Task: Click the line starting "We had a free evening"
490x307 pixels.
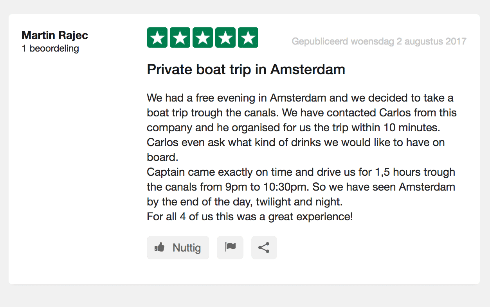Action: [x=300, y=98]
